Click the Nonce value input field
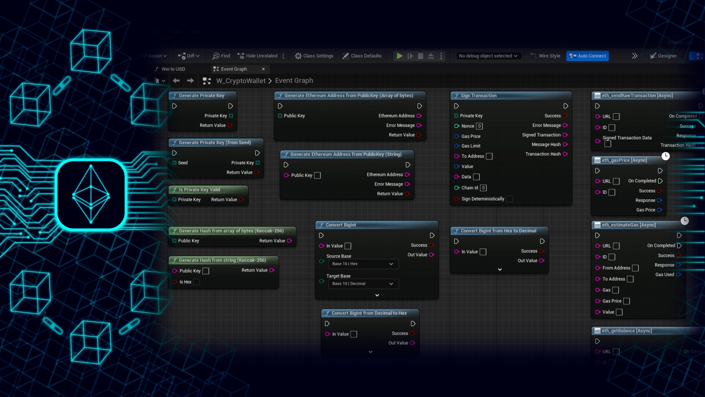 [479, 126]
